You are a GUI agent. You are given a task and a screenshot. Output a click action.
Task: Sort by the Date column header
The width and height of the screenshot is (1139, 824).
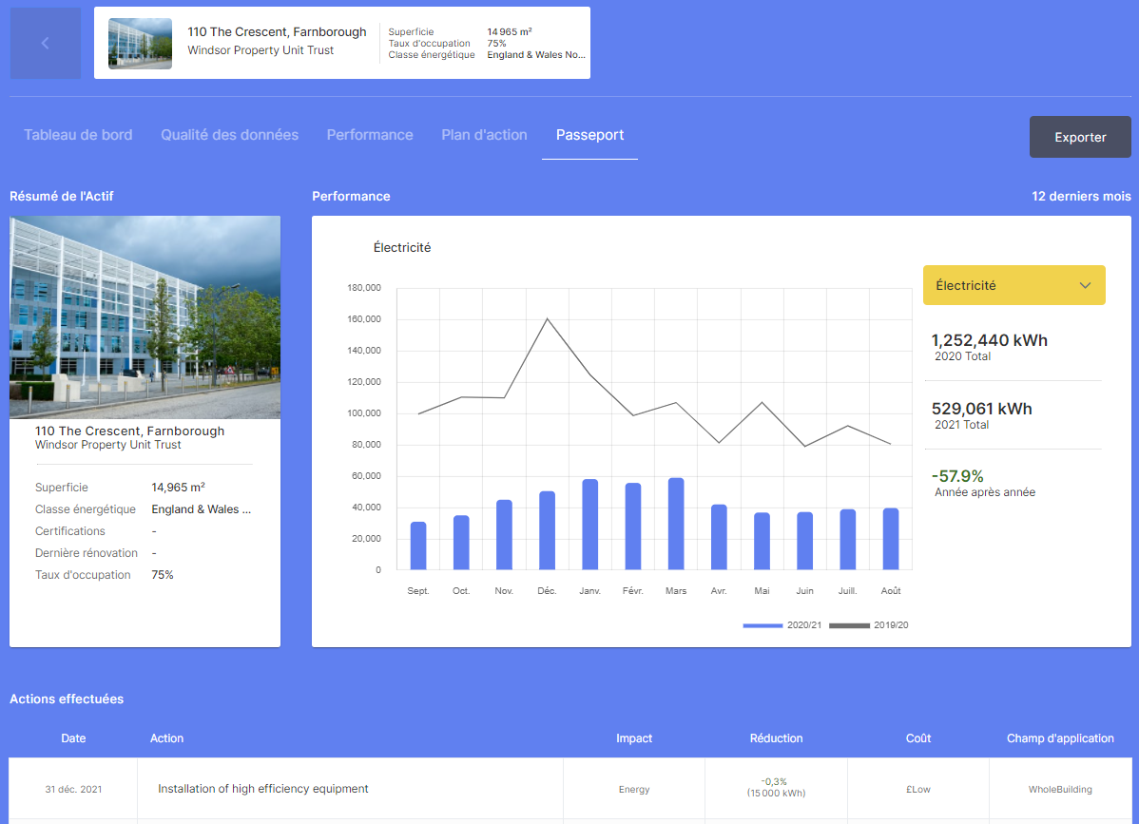point(73,738)
